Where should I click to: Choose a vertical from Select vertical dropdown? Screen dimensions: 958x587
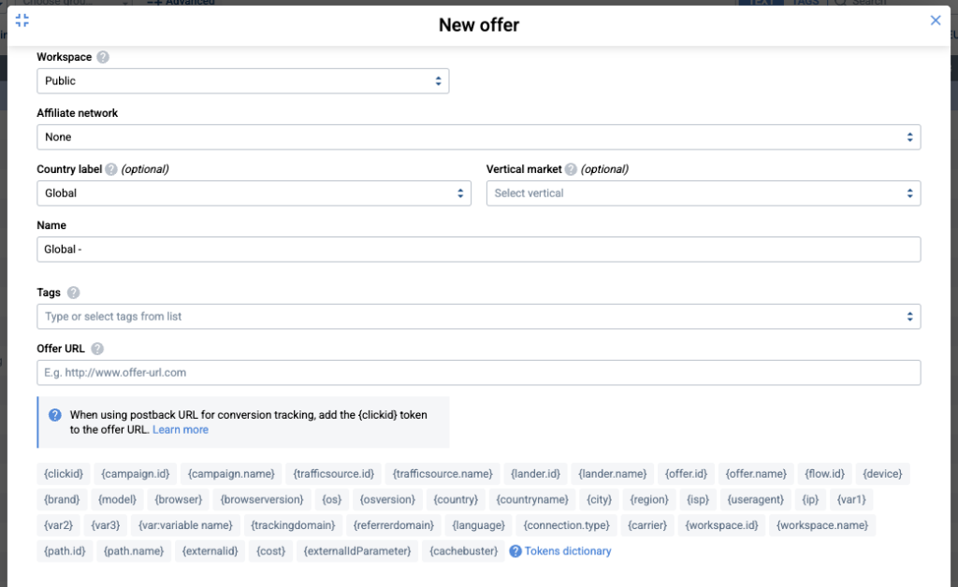tap(703, 193)
